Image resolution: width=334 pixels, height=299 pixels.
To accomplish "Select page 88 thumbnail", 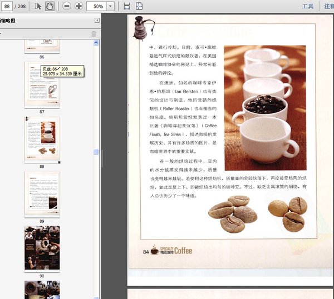I will [x=42, y=139].
